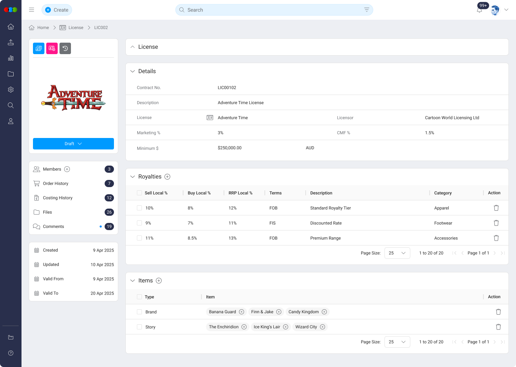Select the checkbox beside the Brand item row
This screenshot has height=367, width=516.
[x=139, y=312]
